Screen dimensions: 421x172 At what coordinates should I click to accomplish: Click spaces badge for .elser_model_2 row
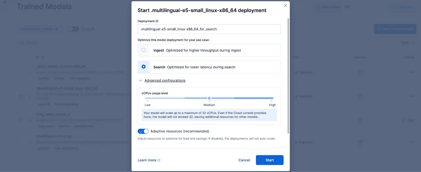tap(360, 72)
